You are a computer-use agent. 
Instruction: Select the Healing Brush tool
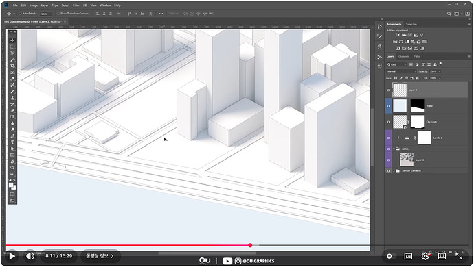pyautogui.click(x=12, y=85)
